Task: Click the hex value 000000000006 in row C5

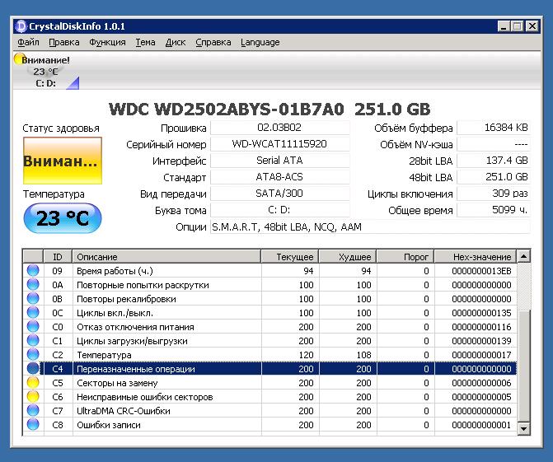Action: click(x=481, y=383)
